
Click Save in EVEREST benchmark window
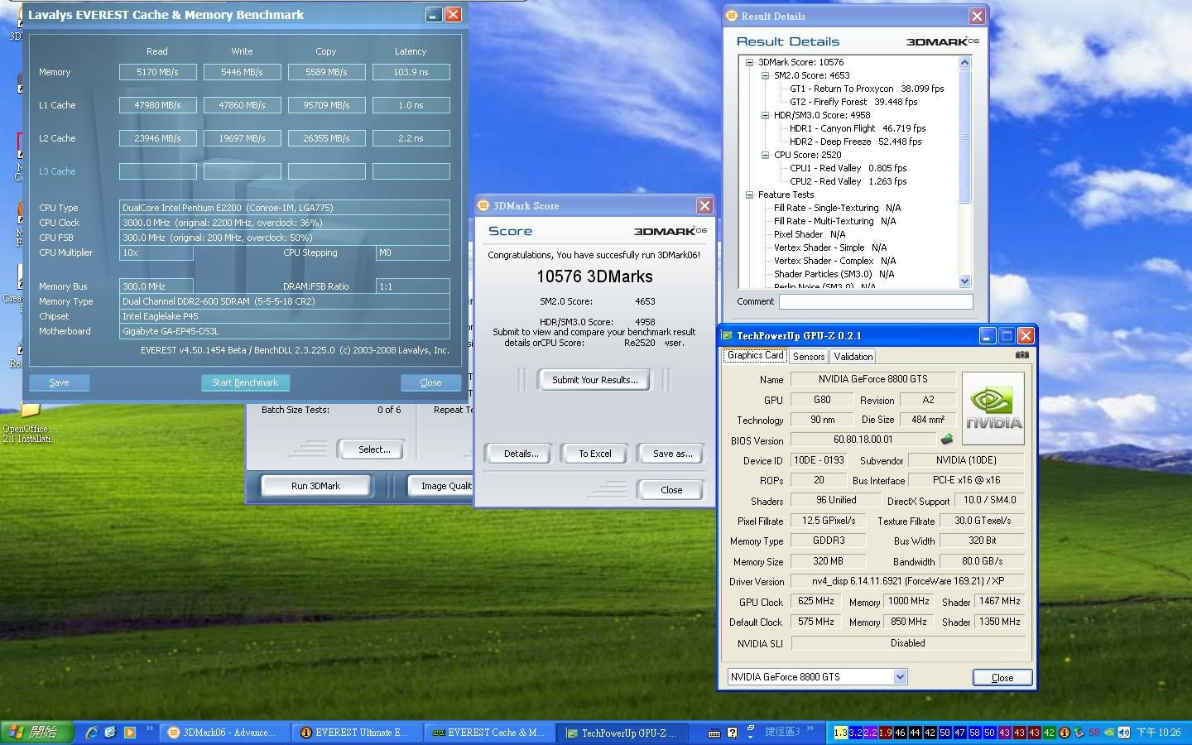coord(59,382)
